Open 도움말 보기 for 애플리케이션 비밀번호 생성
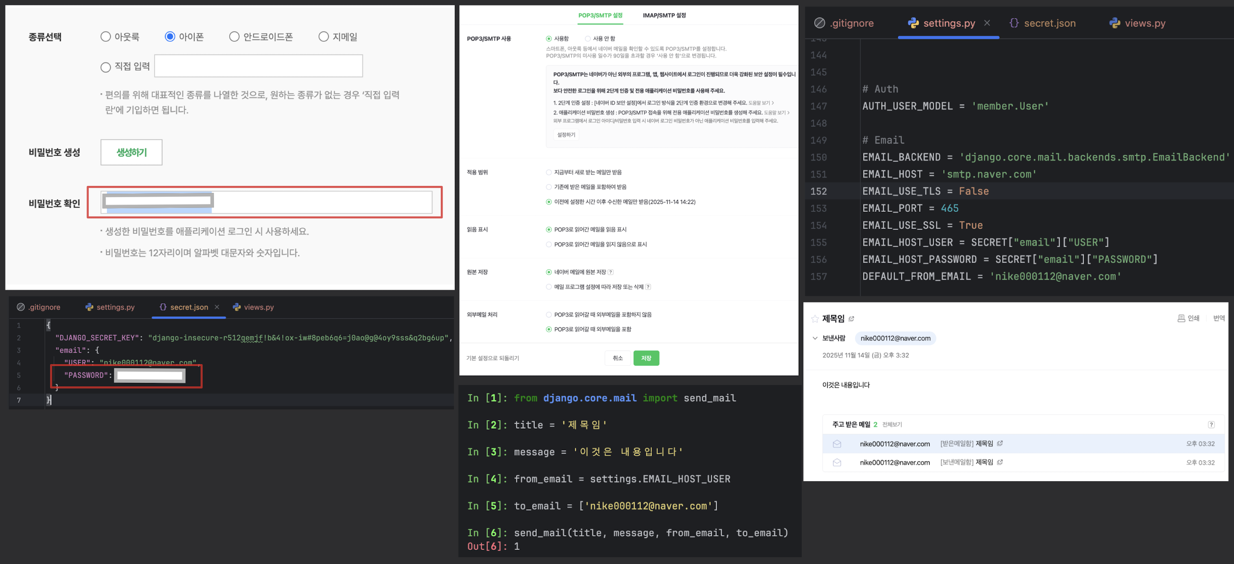Screen dimensions: 1234x564 776,113
